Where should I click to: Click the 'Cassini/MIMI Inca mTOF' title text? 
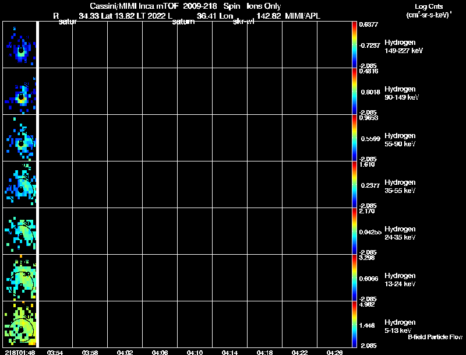(x=135, y=6)
